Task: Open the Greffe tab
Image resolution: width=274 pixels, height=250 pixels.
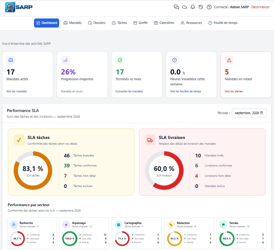Action: click(140, 23)
